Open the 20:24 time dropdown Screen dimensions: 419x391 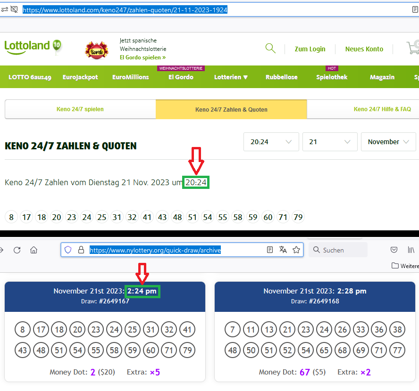271,142
